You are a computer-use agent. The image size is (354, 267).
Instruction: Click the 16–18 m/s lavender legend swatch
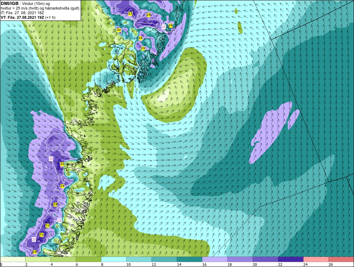(x=215, y=259)
